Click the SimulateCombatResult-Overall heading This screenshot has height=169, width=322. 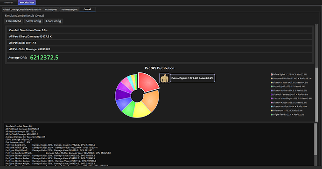[24, 15]
